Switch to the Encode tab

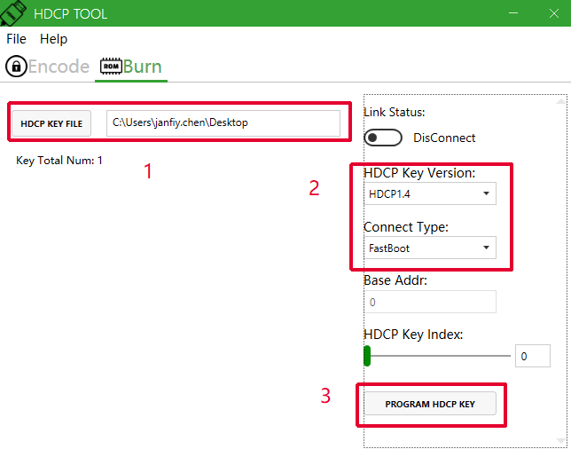pyautogui.click(x=47, y=67)
